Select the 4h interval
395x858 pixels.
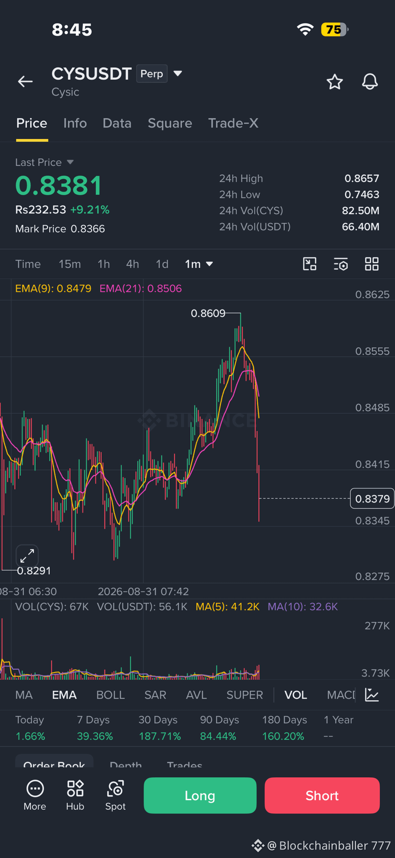(x=133, y=264)
